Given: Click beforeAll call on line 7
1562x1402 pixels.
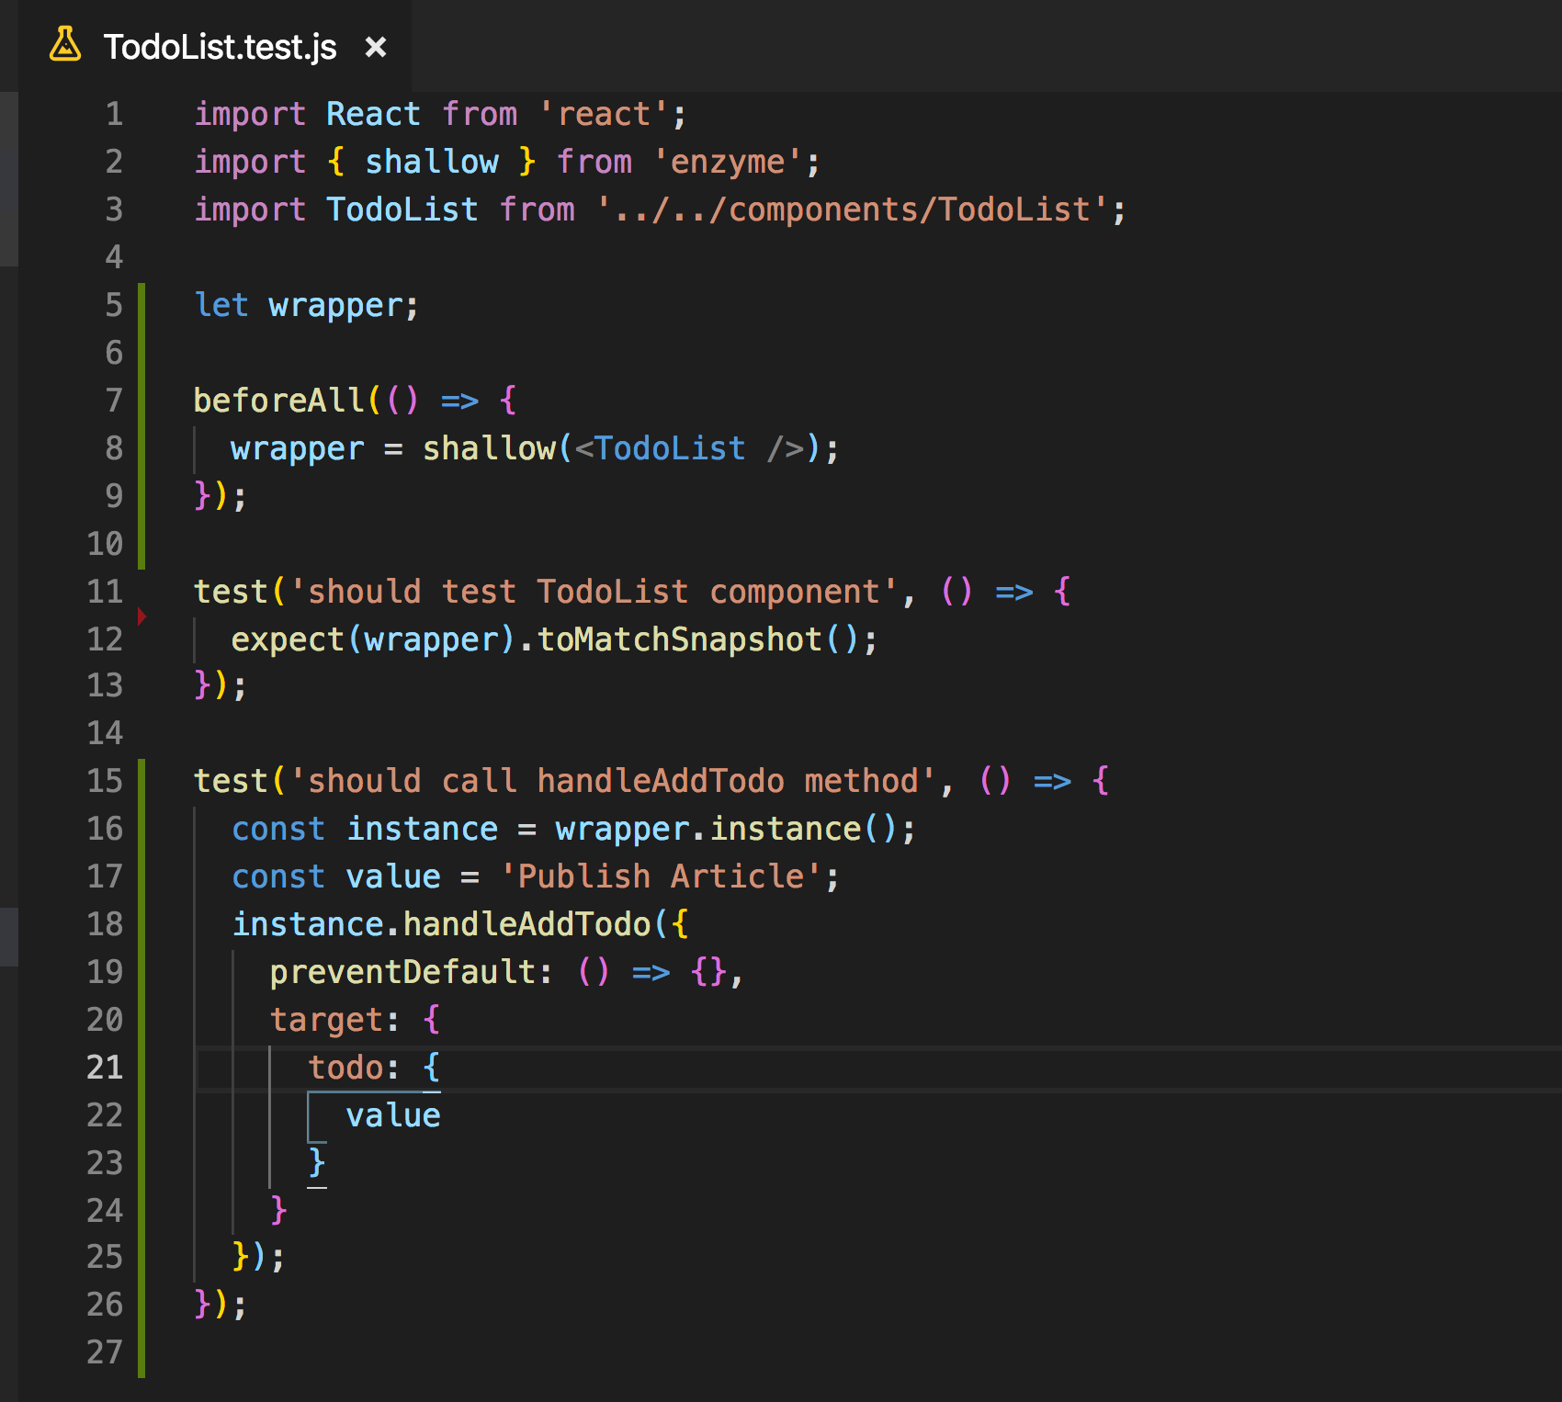Looking at the screenshot, I should click(279, 401).
